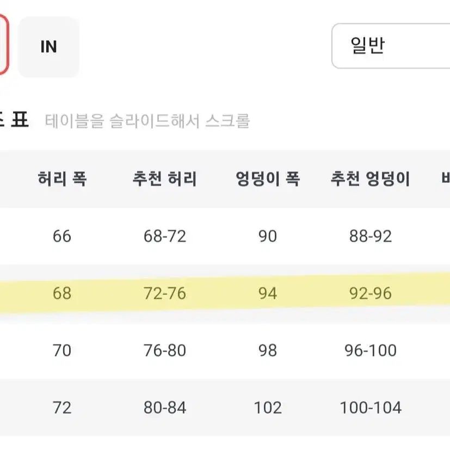This screenshot has height=450, width=450.
Task: Click the 80-84 recommended waist cell
Action: click(x=165, y=408)
